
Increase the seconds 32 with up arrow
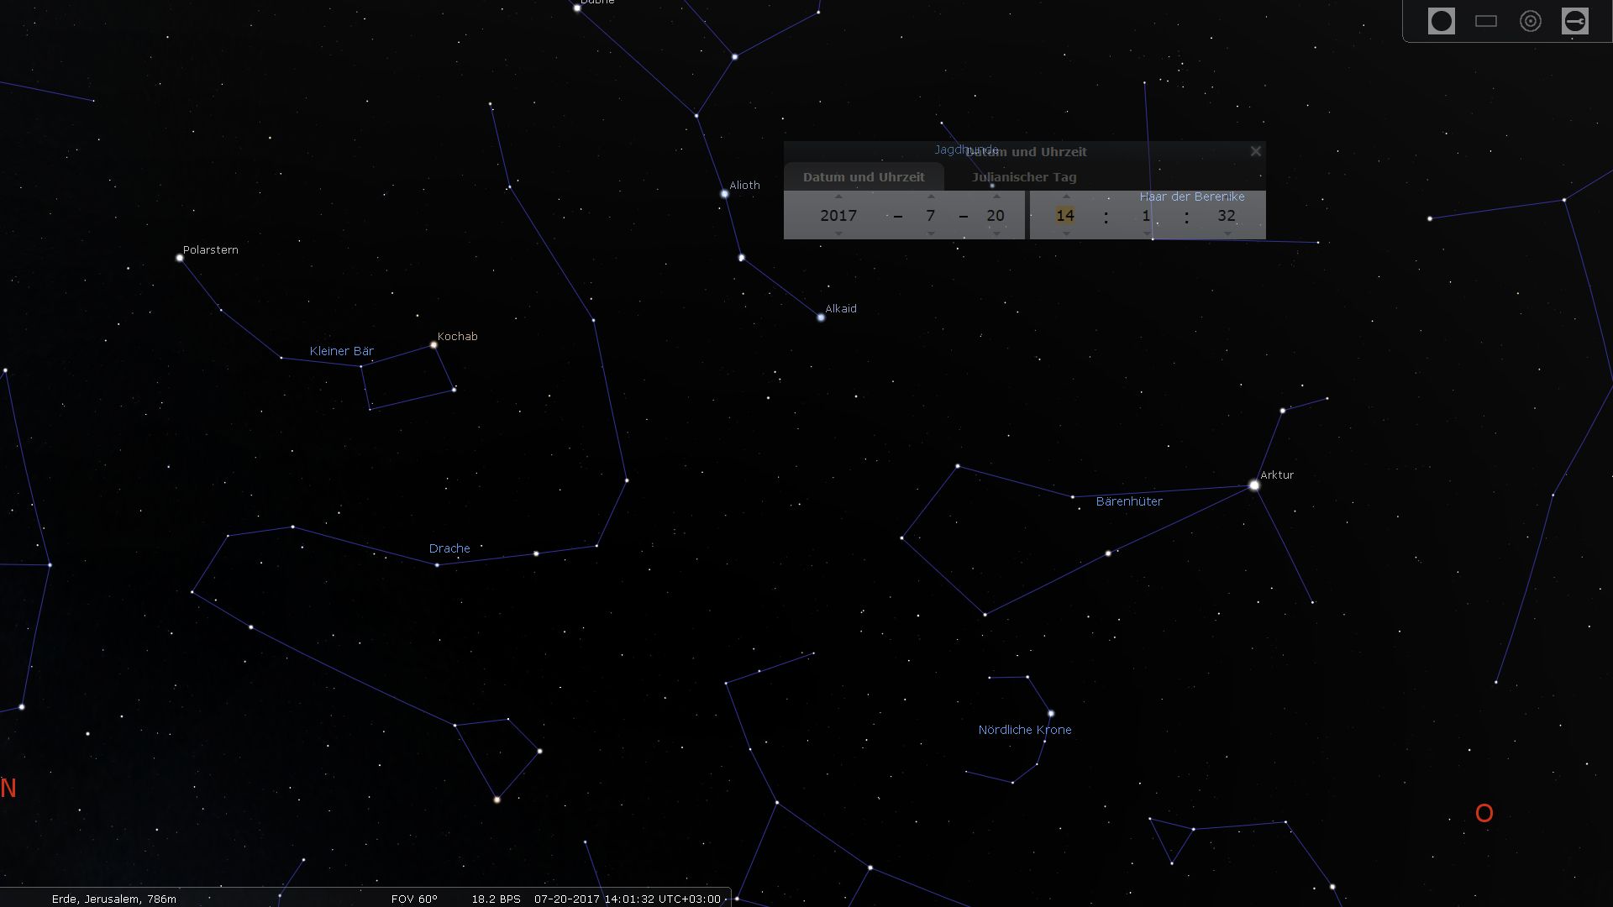1227,197
